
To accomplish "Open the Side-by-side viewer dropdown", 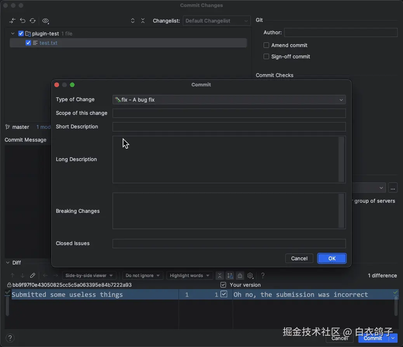I will coord(89,276).
